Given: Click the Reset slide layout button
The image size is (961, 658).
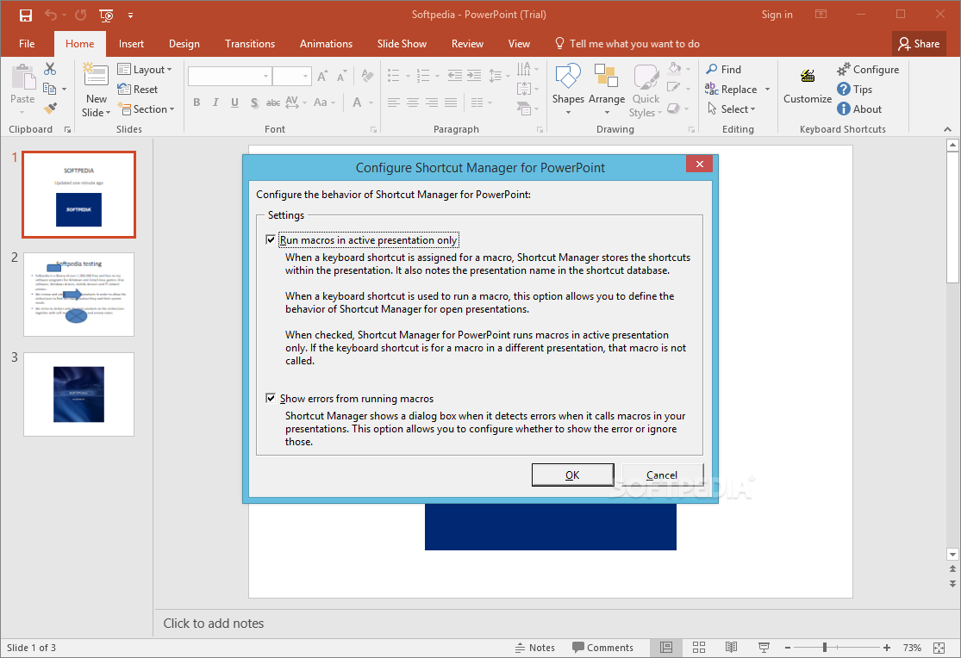Looking at the screenshot, I should tap(138, 90).
